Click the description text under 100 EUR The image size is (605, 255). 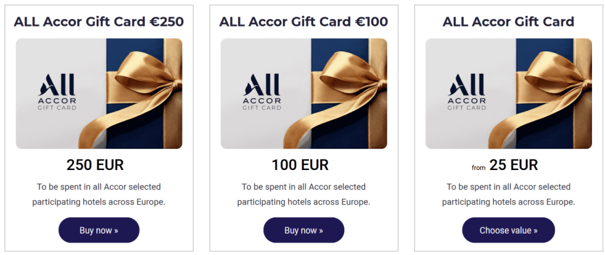coord(304,194)
